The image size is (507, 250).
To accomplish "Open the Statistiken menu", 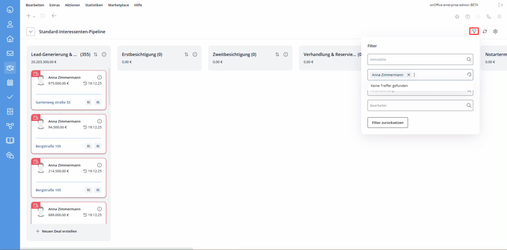I will click(x=94, y=5).
